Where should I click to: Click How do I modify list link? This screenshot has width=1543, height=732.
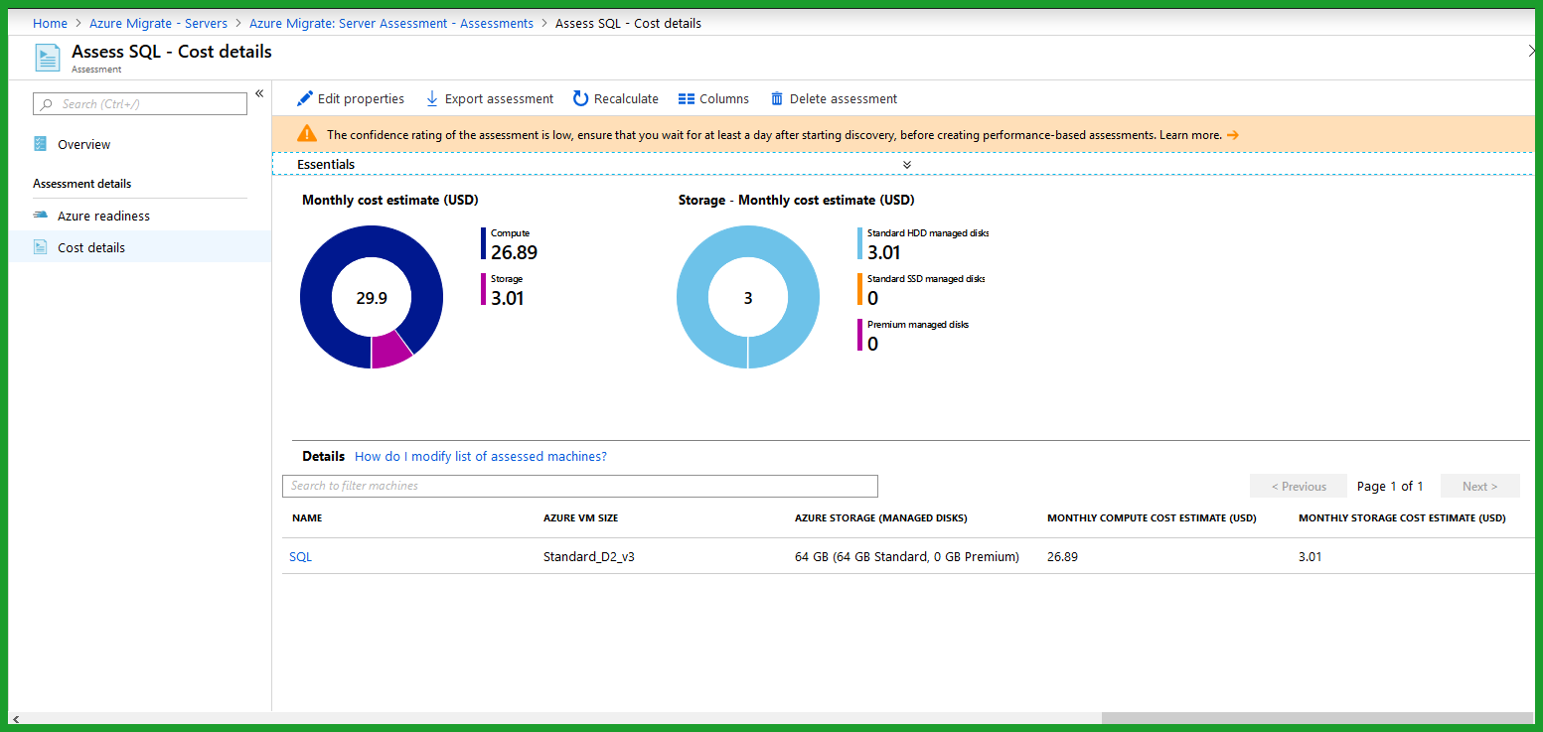(x=481, y=456)
